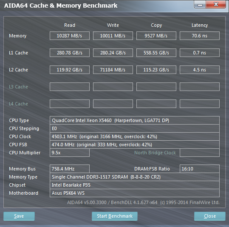The image size is (229, 227).
Task: Click the empty L3 Cache Read field
Action: coord(70,87)
